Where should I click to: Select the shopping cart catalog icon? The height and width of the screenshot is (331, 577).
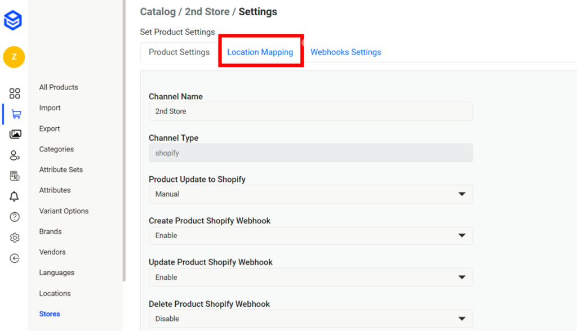tap(16, 114)
